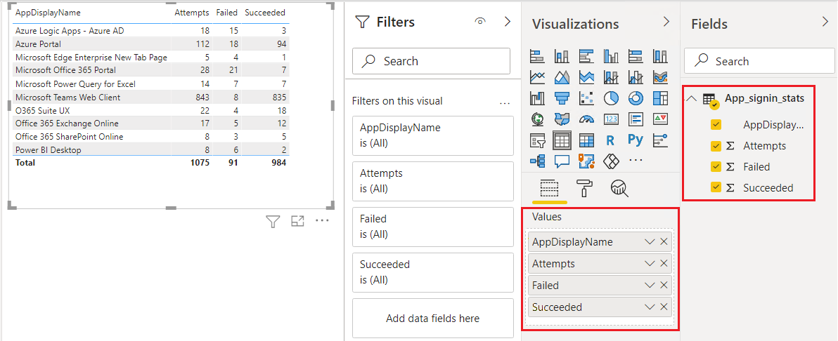Screen dimensions: 838x341
Task: Select the Scatter chart visual
Action: click(x=586, y=98)
